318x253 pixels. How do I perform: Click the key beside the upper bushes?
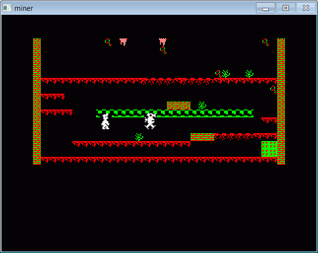(218, 73)
